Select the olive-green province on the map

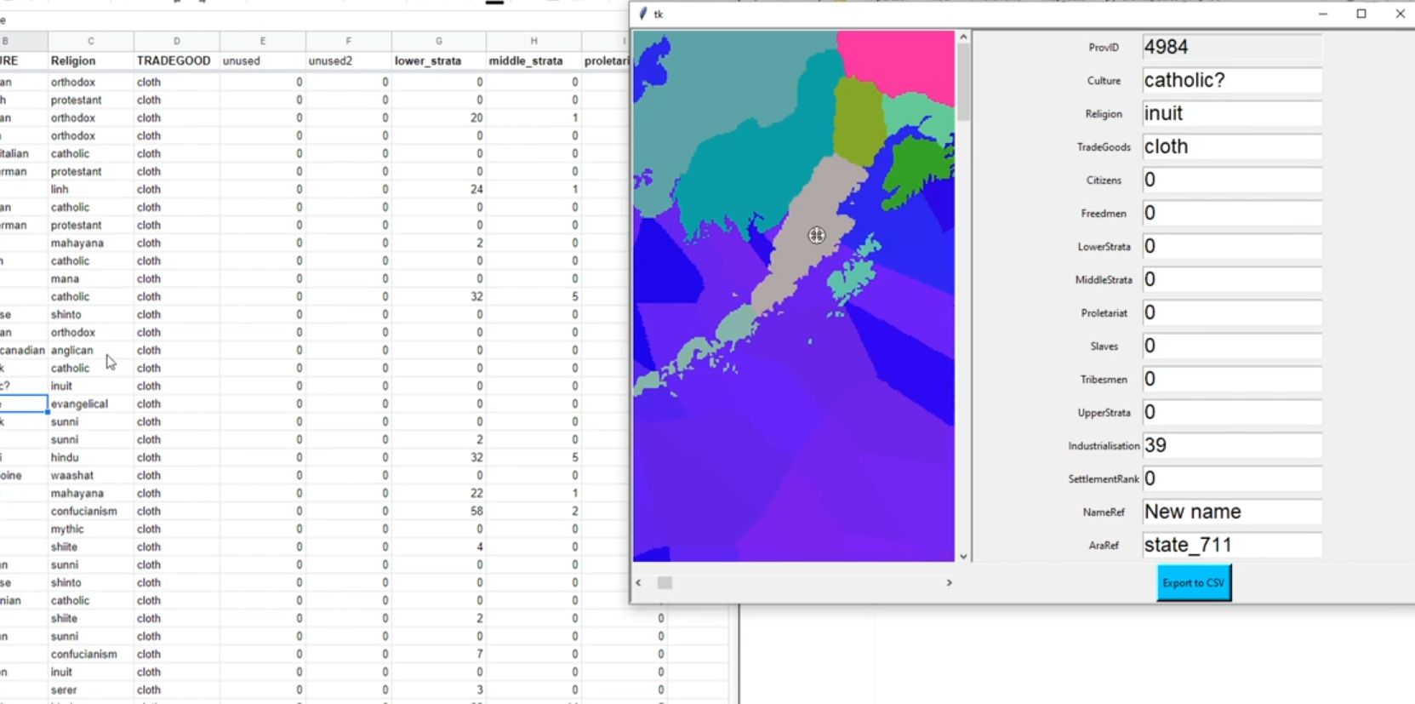click(858, 119)
